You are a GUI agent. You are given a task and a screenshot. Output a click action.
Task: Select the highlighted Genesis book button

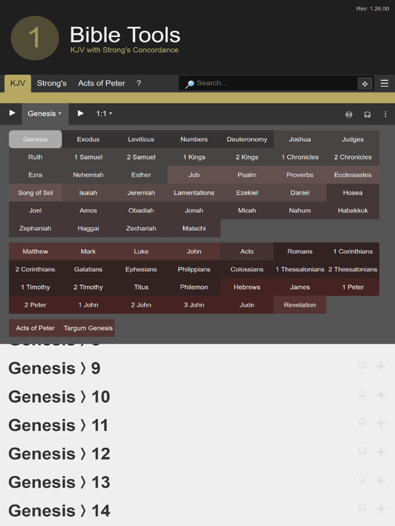click(35, 139)
